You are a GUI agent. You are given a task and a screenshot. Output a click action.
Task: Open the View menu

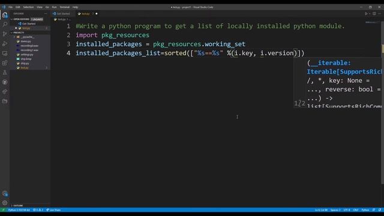click(40, 7)
